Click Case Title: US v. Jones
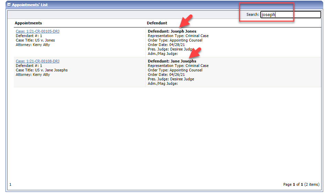Image resolution: width=326 pixels, height=194 pixels. coord(35,40)
